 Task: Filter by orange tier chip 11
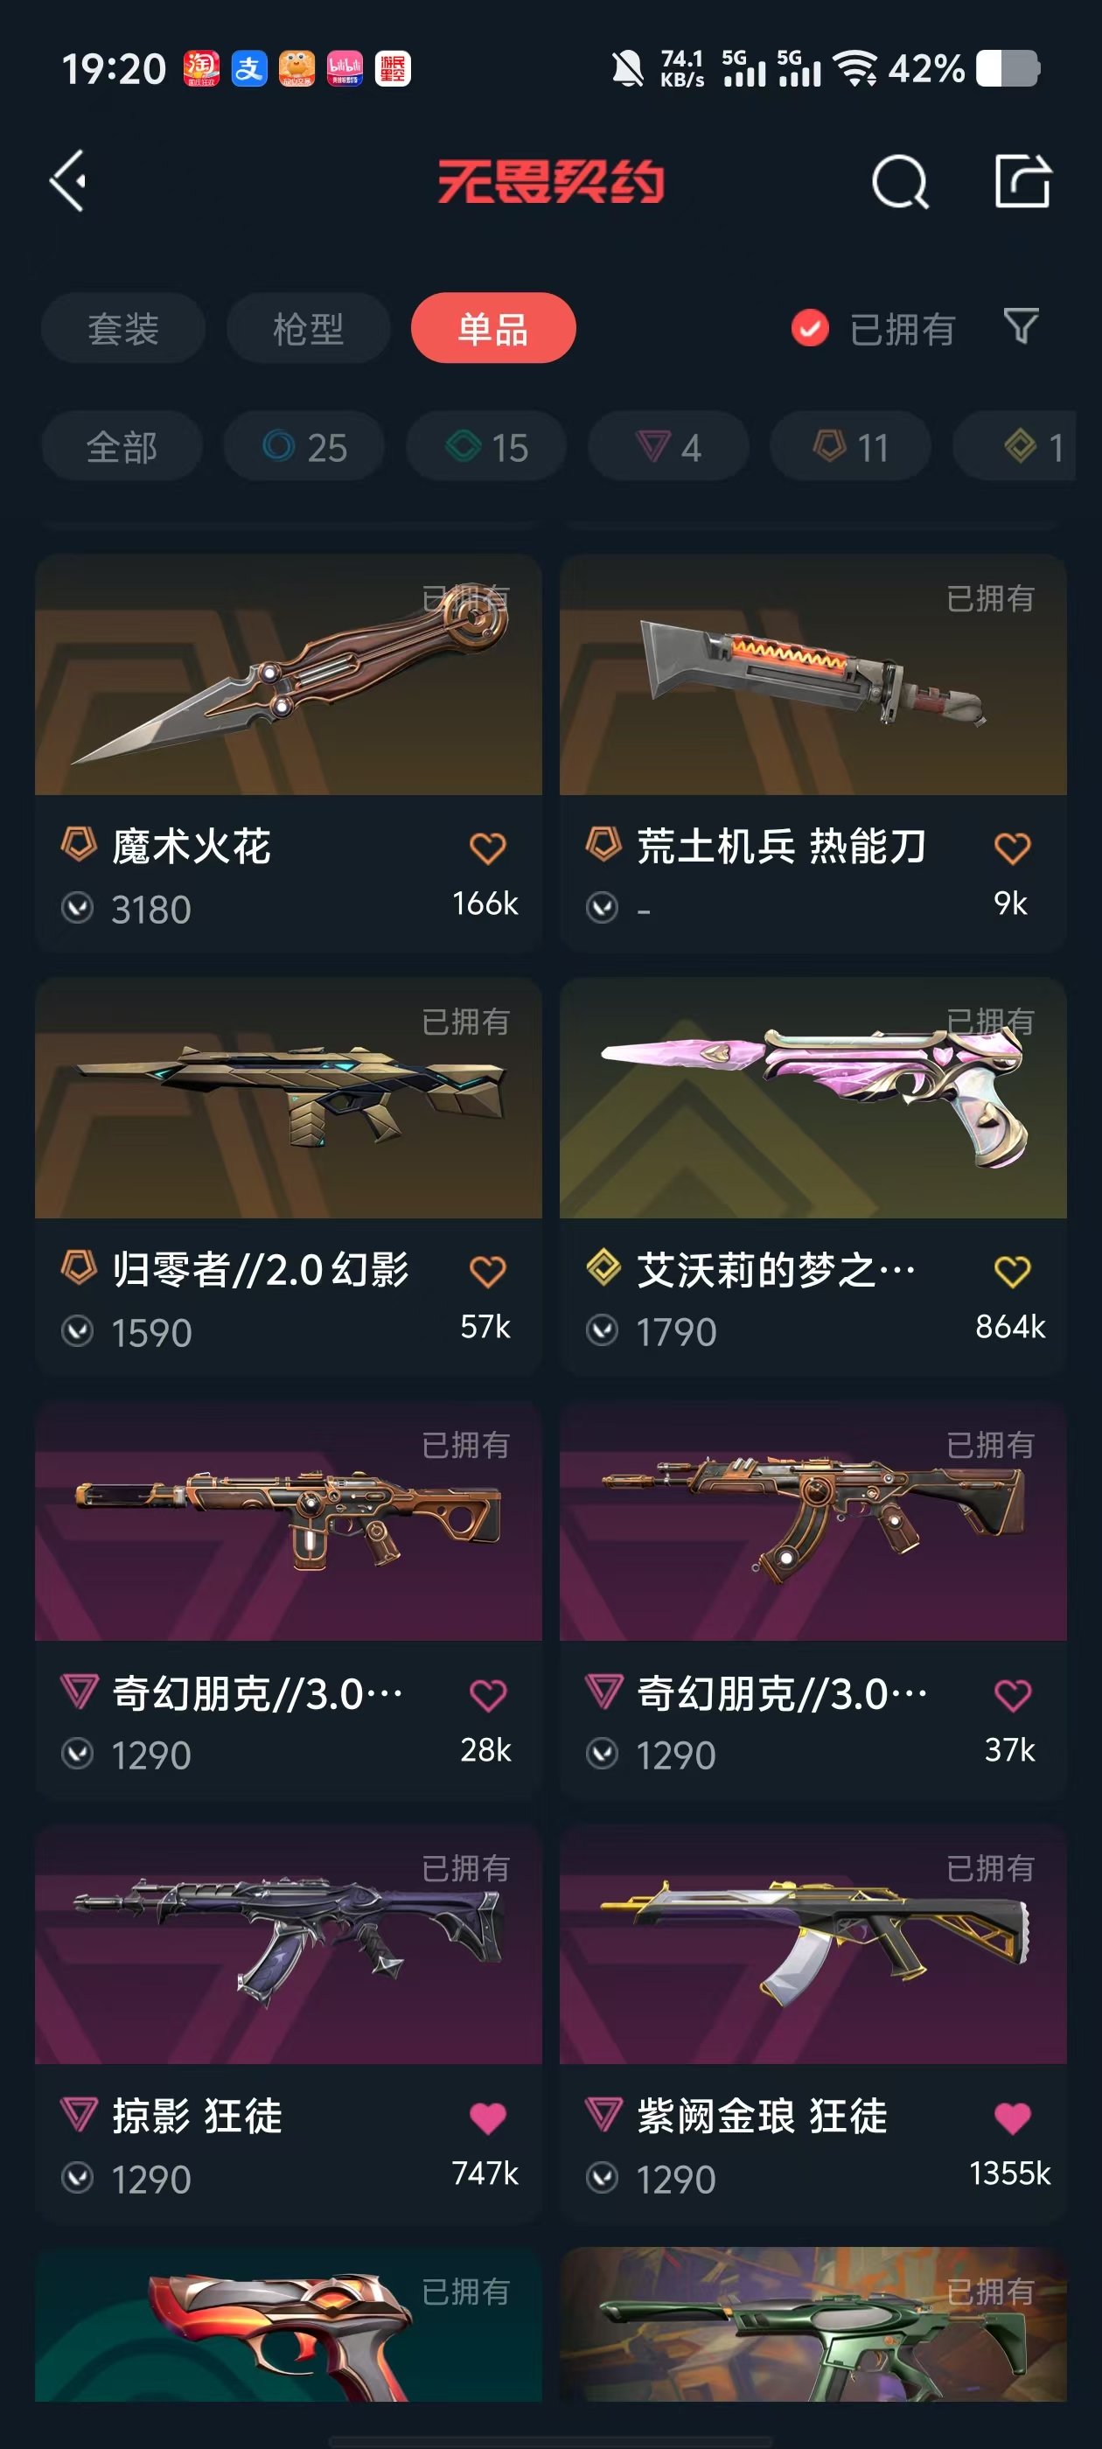coord(850,446)
